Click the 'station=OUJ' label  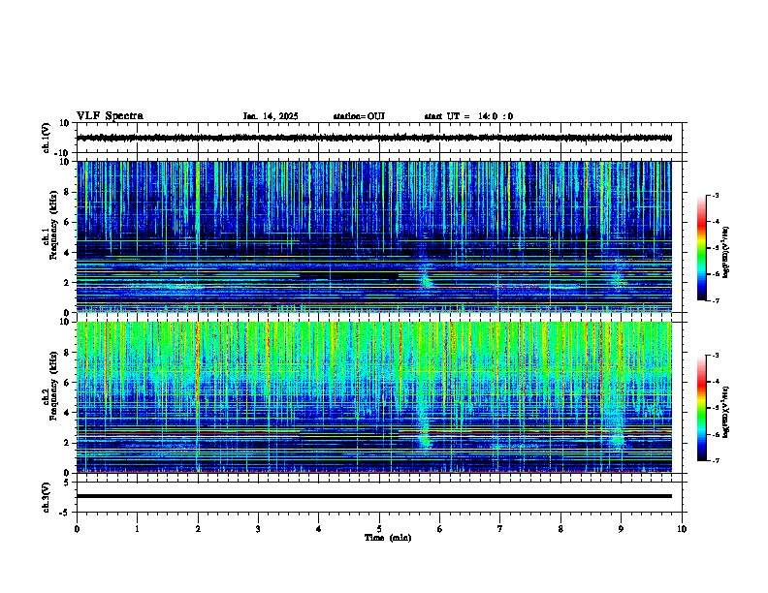point(359,116)
